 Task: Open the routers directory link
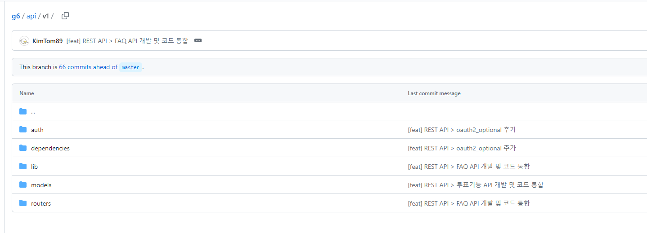pos(41,203)
